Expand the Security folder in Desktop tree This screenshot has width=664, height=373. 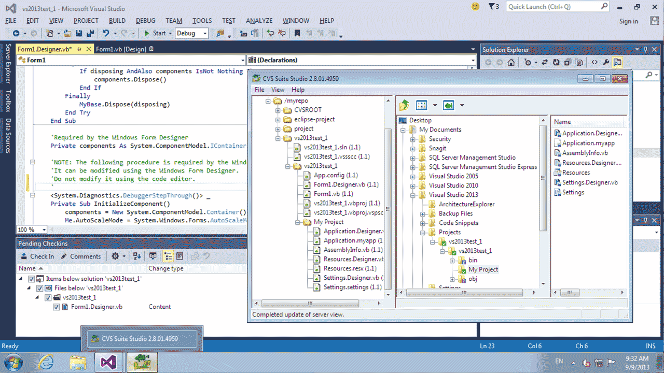(413, 139)
